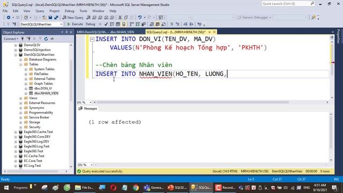Toggle Include Client Statistics icon

pos(144,24)
